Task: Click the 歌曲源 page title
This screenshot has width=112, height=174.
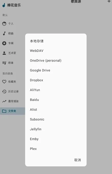Action: tap(76, 1)
